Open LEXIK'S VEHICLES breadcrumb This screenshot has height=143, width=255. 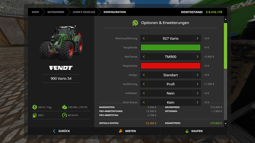(84, 12)
